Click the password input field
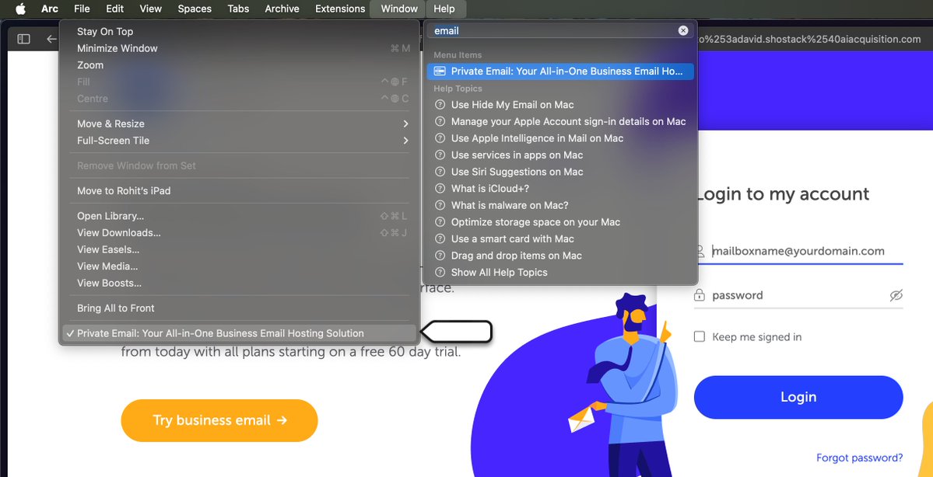The image size is (933, 477). click(x=798, y=295)
